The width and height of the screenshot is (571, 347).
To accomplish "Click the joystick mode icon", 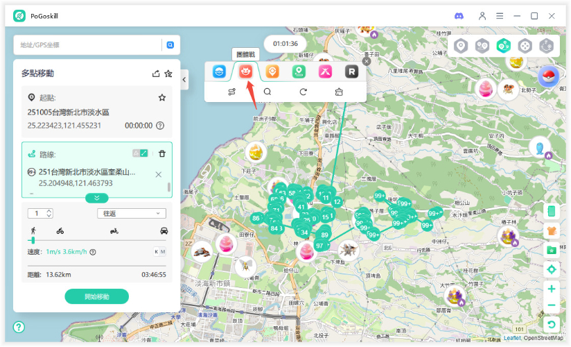I will pos(525,46).
